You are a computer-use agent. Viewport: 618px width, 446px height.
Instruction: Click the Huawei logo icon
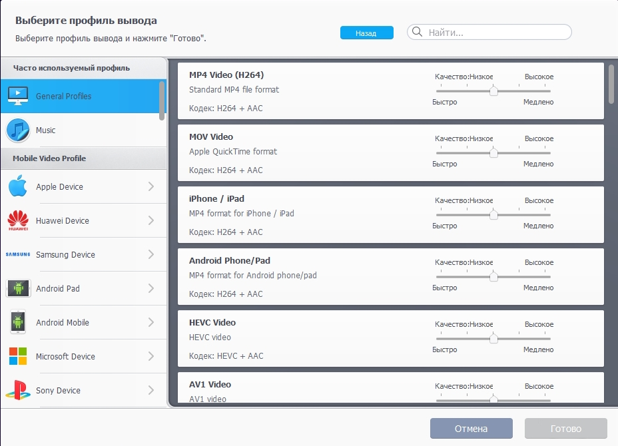click(x=18, y=220)
